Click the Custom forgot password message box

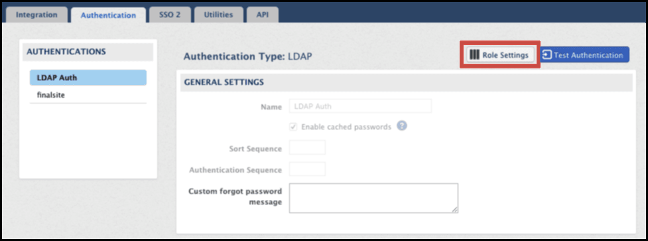point(373,198)
